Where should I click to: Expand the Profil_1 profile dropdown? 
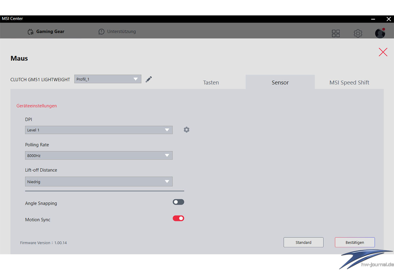pyautogui.click(x=108, y=79)
